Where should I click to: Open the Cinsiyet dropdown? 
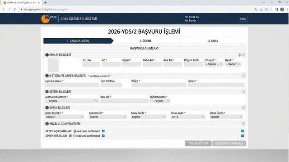coord(214,64)
